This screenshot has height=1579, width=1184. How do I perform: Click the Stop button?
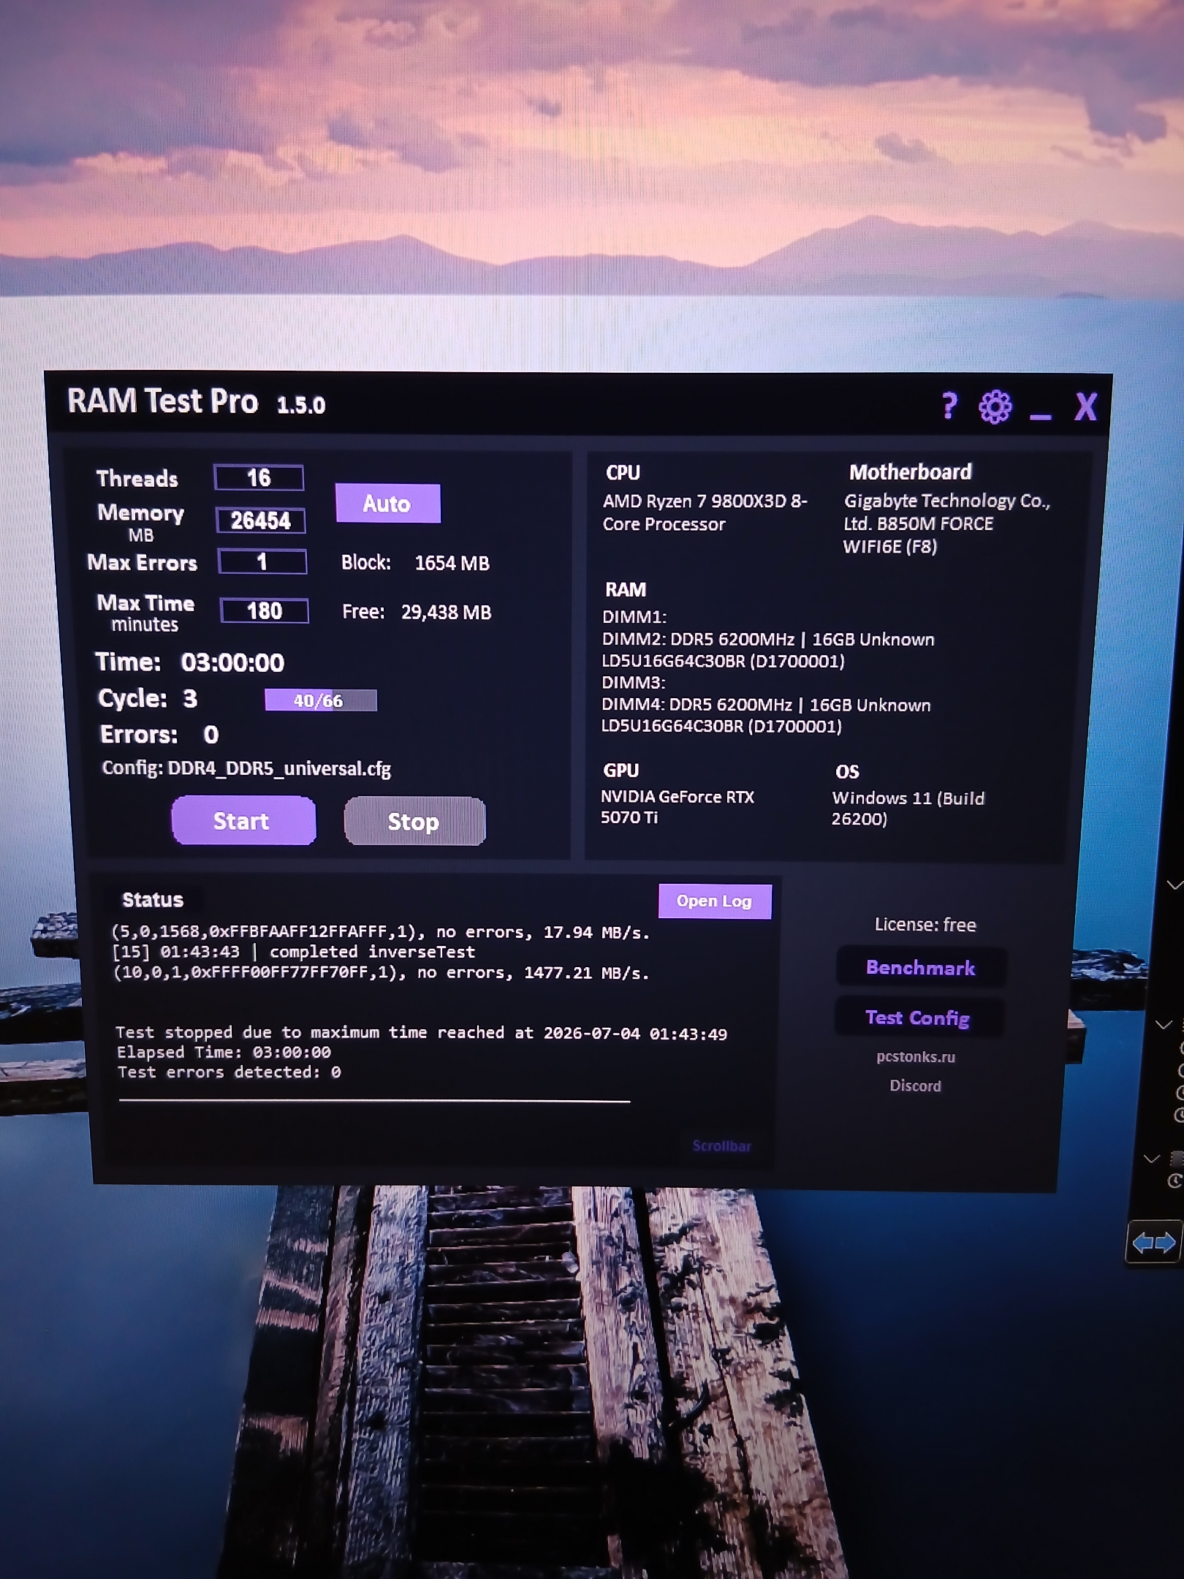[414, 821]
